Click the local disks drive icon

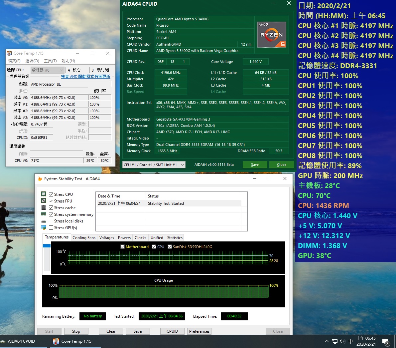(x=44, y=221)
